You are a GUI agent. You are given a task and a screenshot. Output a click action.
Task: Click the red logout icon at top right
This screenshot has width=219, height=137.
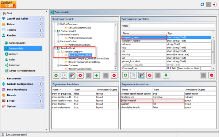tap(215, 5)
